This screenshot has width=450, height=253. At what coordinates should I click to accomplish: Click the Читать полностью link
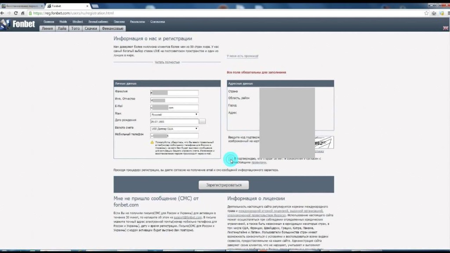coord(167,62)
